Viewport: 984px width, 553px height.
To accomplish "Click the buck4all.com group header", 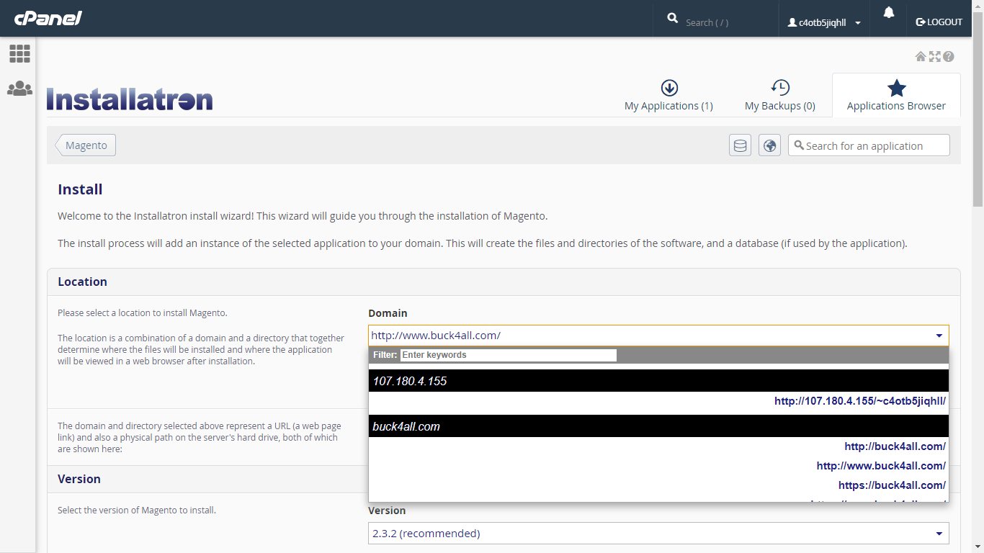I will 658,426.
